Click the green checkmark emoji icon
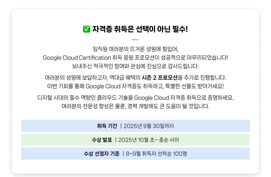This screenshot has width=271, height=177. [x=86, y=29]
